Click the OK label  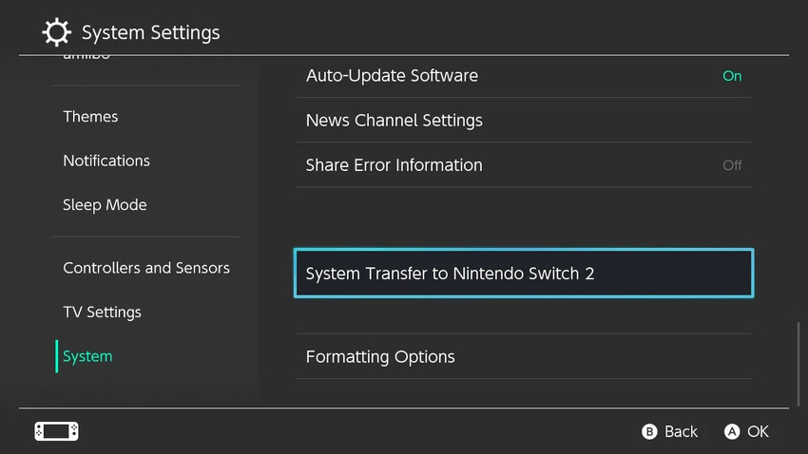click(758, 431)
